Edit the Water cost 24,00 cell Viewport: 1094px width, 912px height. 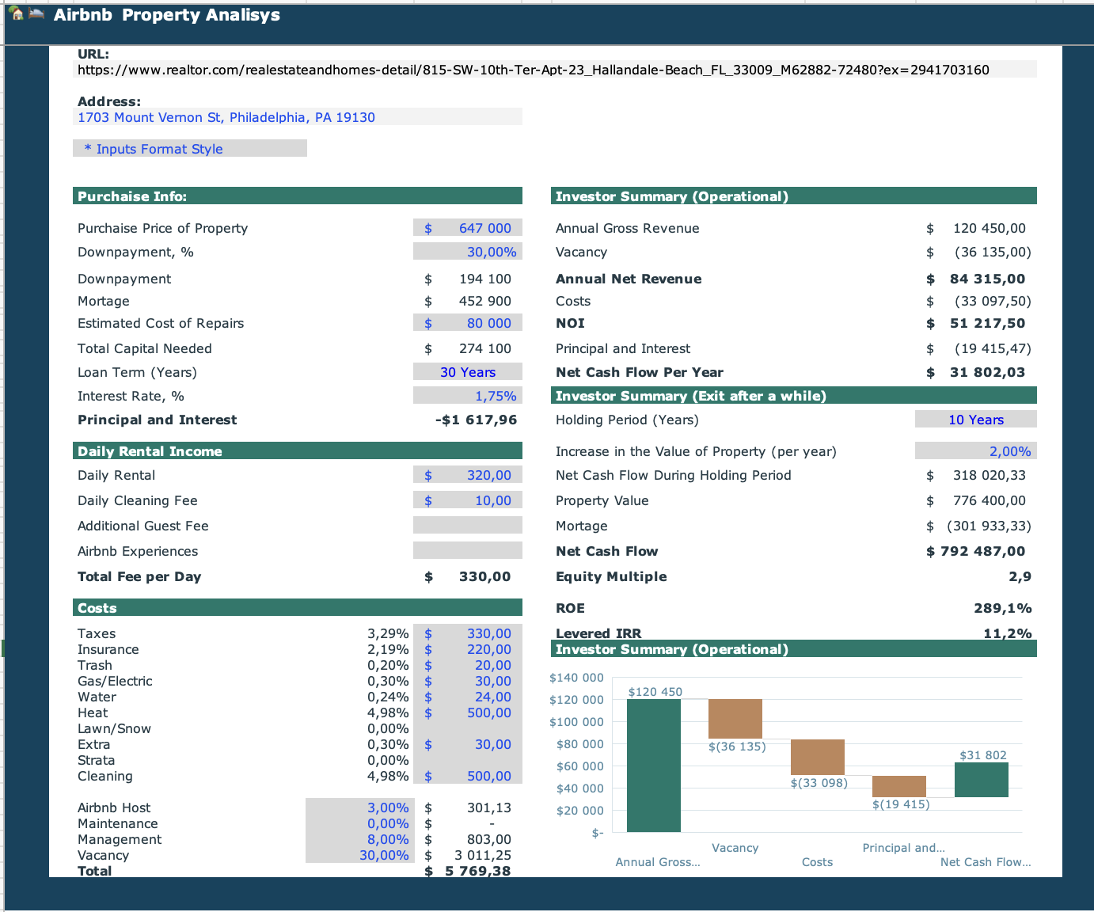(x=468, y=697)
